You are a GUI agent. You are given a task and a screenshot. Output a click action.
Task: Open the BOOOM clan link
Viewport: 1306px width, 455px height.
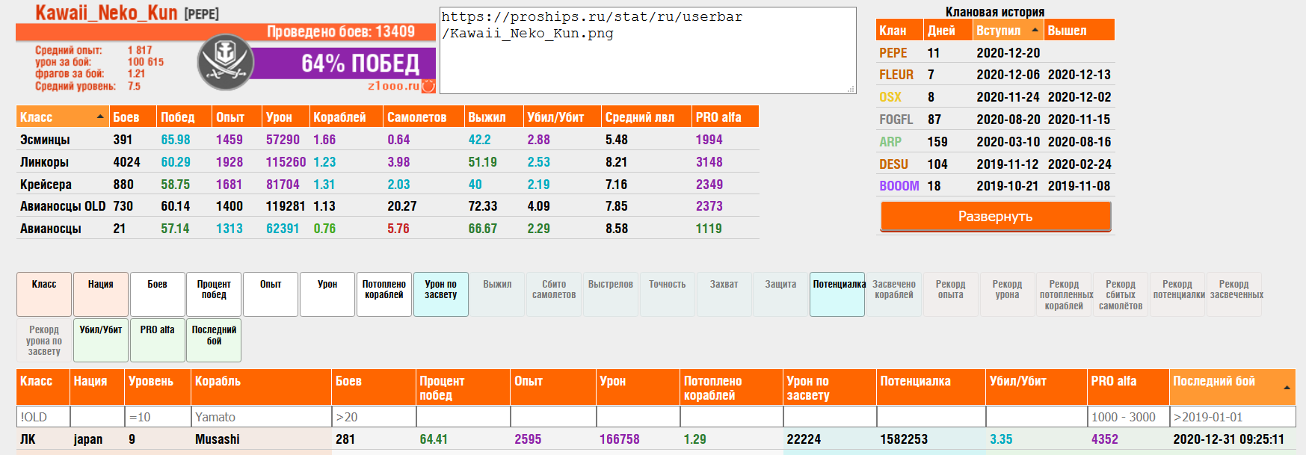coord(899,186)
